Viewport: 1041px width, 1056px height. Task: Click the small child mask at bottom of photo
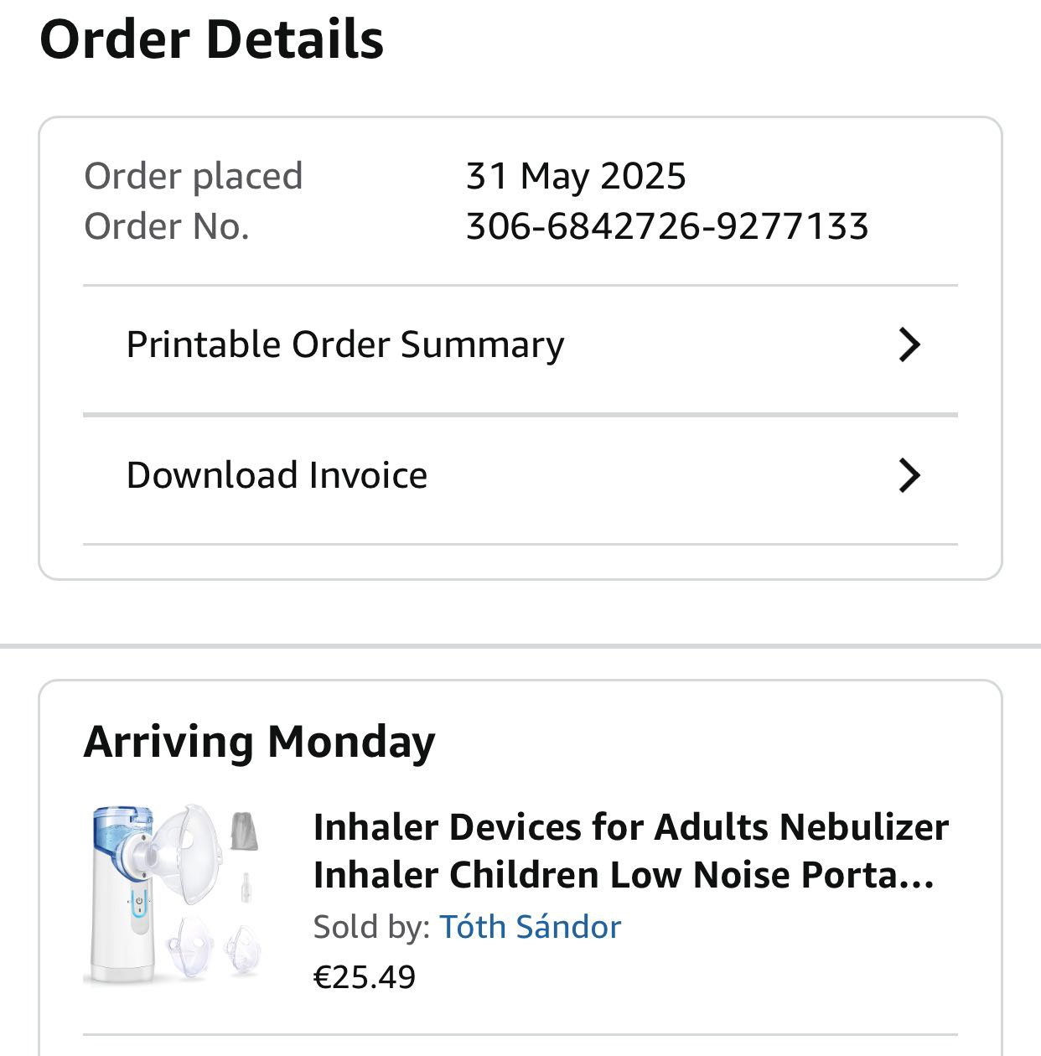click(243, 947)
